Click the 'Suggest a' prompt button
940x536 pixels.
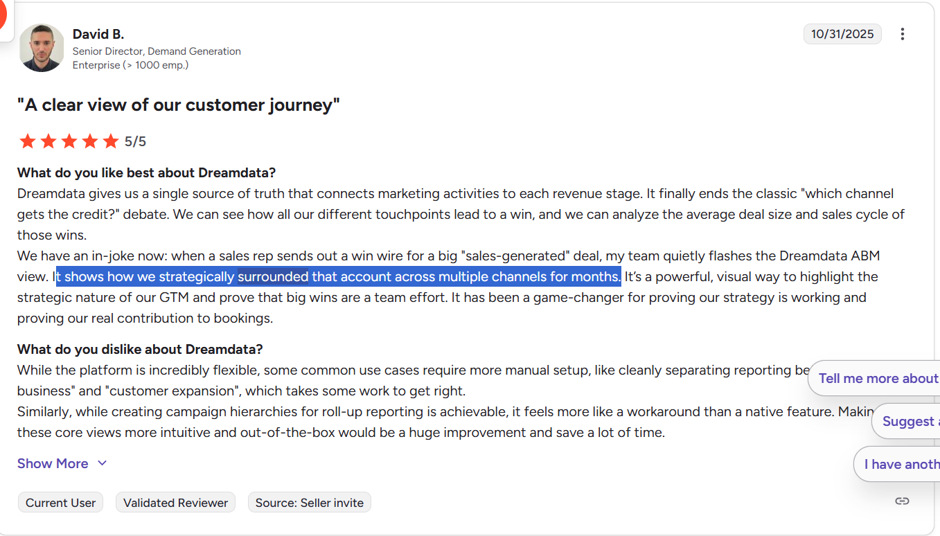(909, 421)
